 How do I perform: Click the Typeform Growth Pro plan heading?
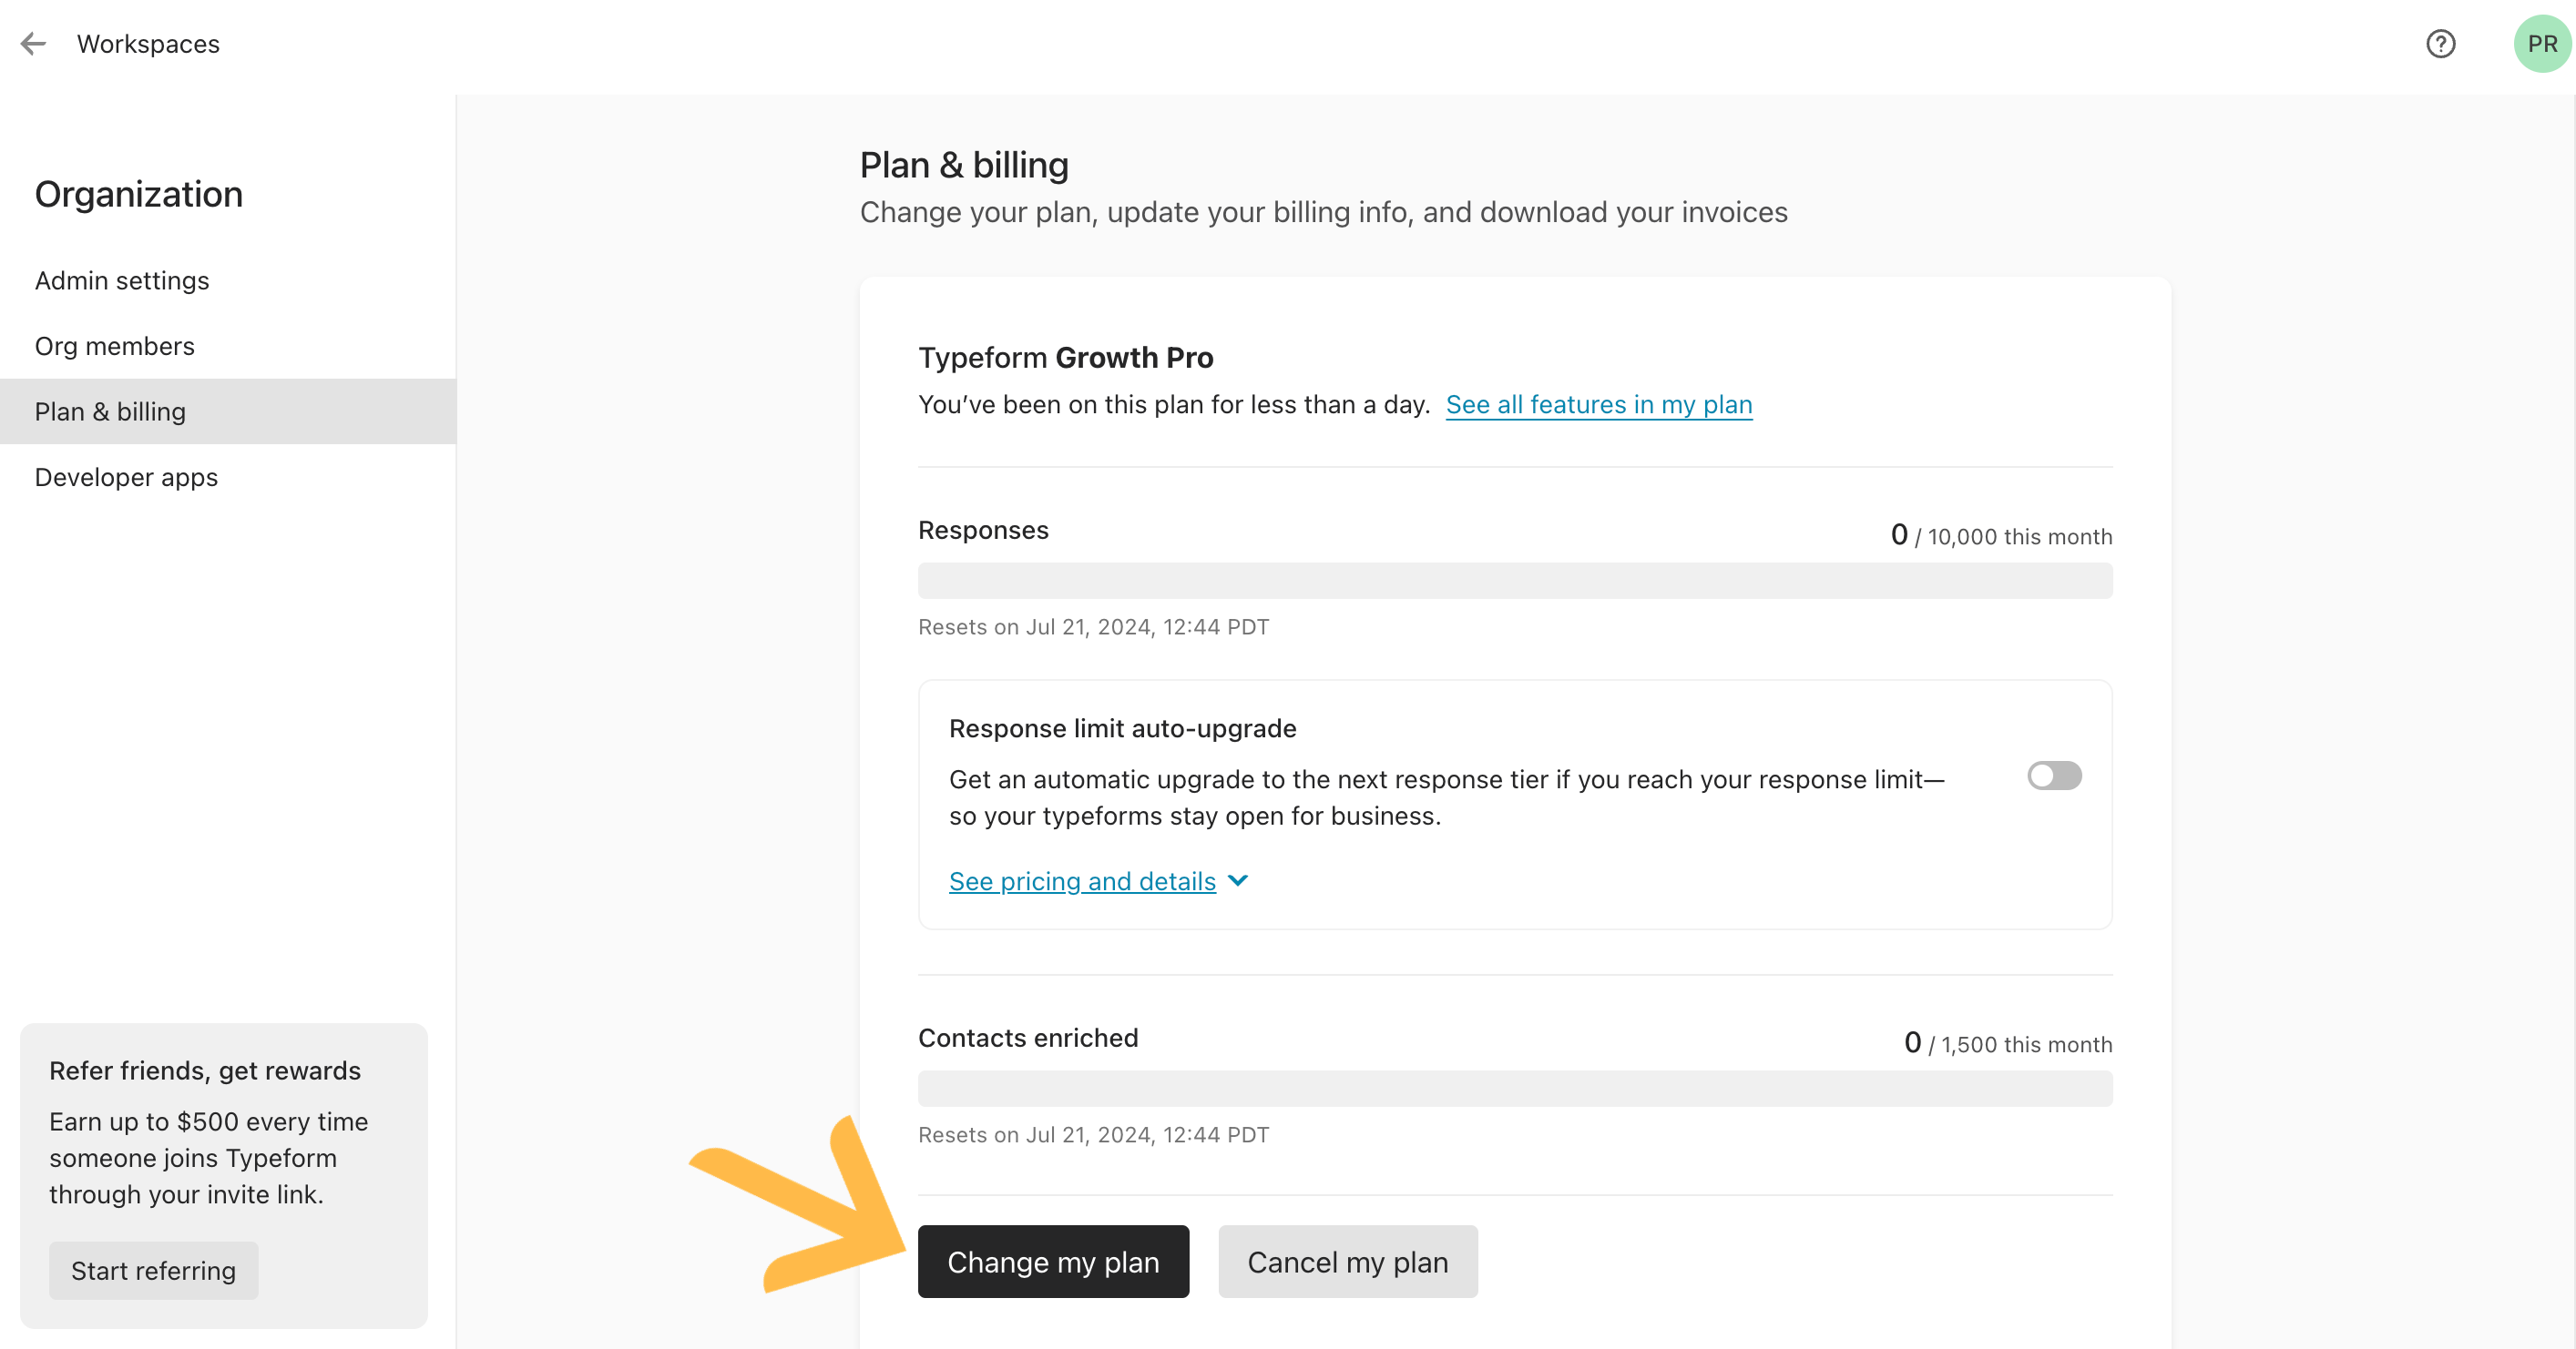point(1065,357)
